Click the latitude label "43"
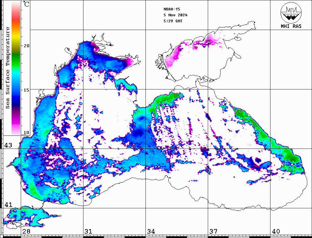Screen dimensions: 312x238 (x=8, y=145)
